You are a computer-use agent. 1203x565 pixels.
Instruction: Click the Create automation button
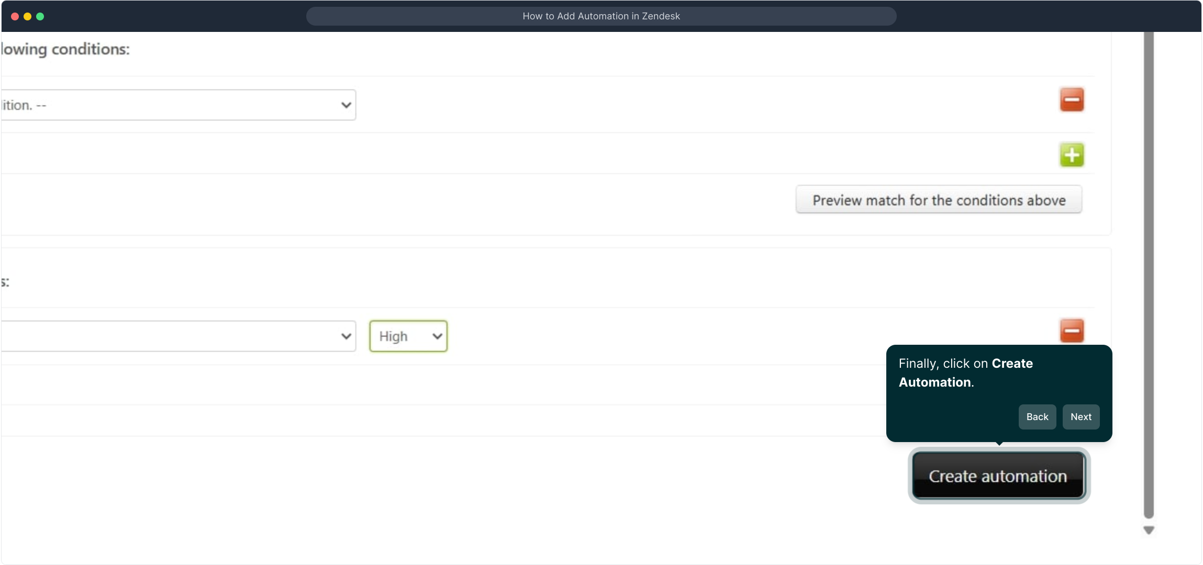pos(998,476)
